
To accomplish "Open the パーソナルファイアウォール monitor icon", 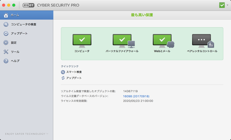I will pos(124,41).
